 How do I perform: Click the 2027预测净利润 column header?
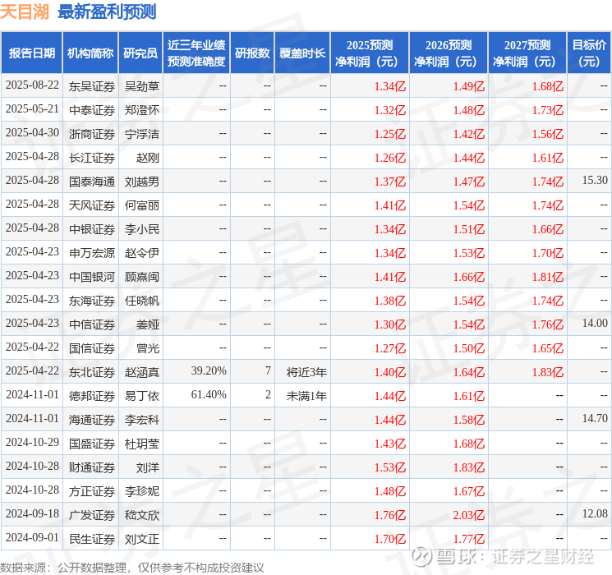[527, 53]
